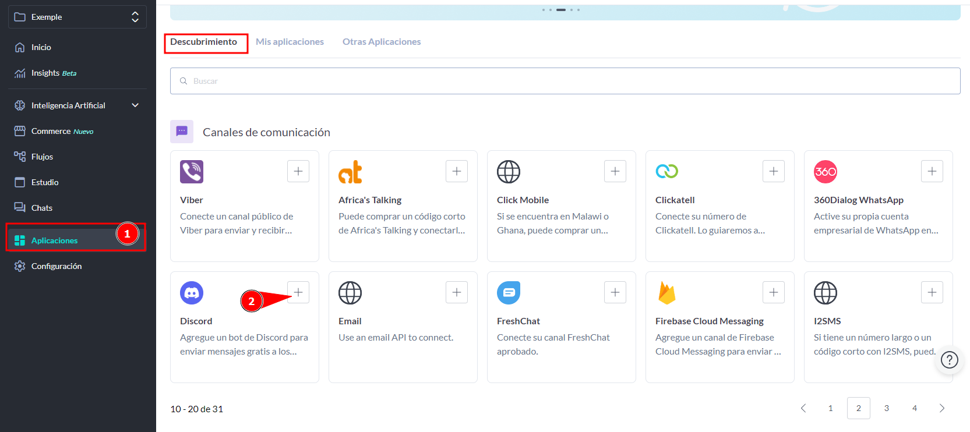Screen dimensions: 970x432
Task: Open the Chats section in sidebar
Action: click(42, 208)
